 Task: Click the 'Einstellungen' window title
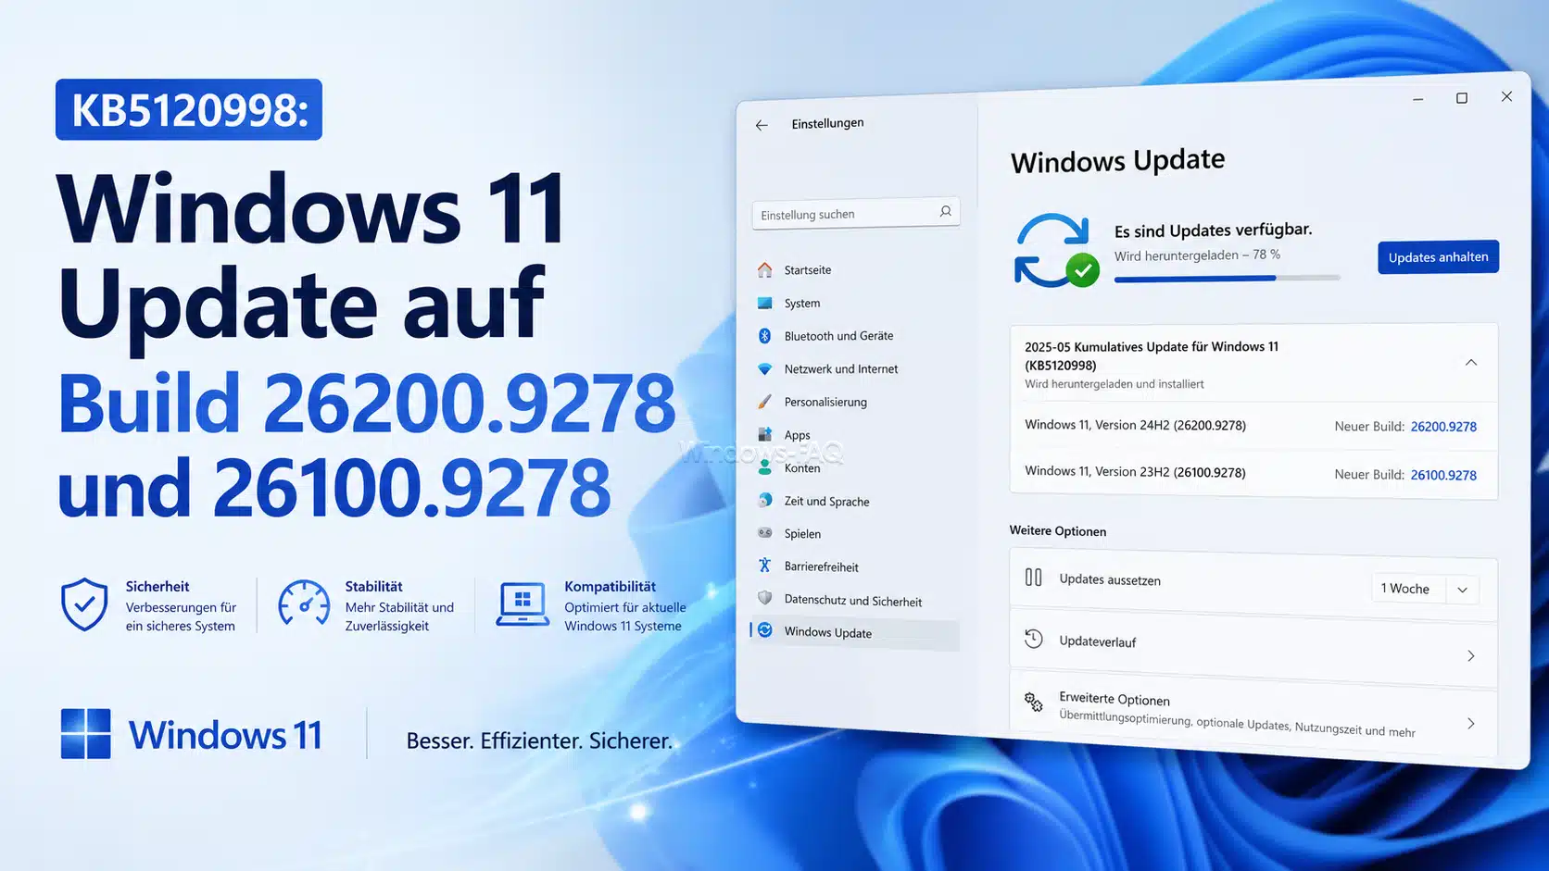point(827,123)
